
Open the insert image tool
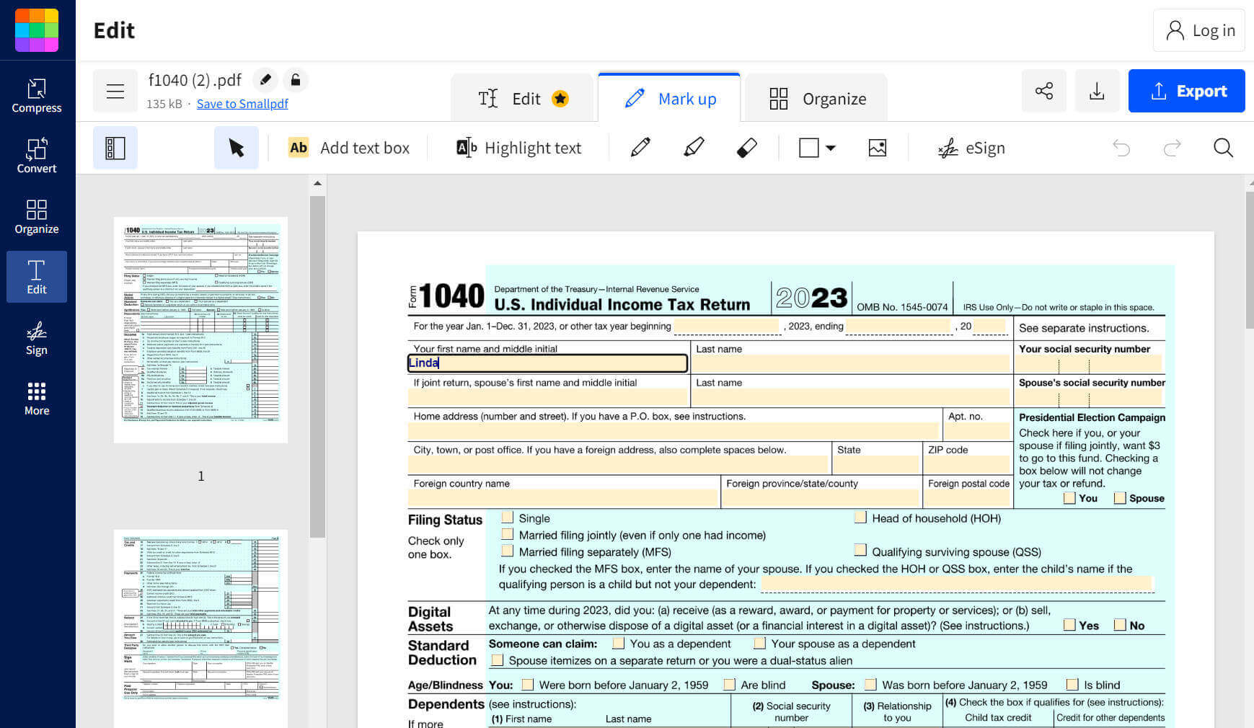tap(877, 147)
